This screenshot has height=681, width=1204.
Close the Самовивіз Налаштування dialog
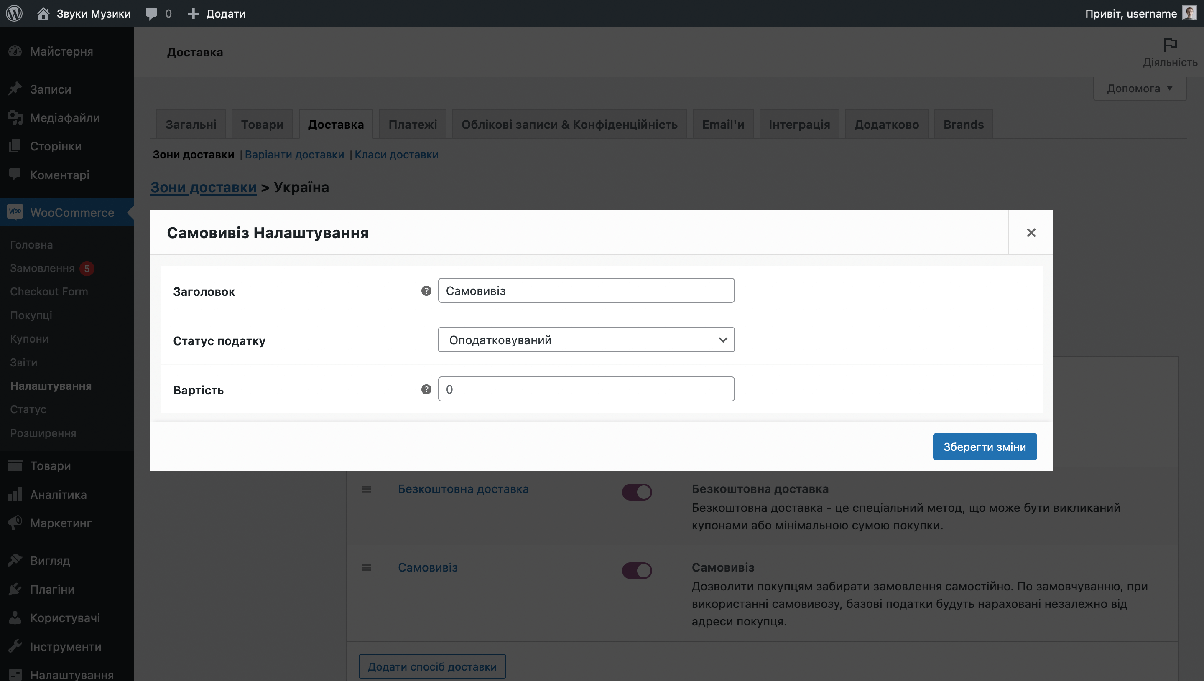click(x=1031, y=232)
